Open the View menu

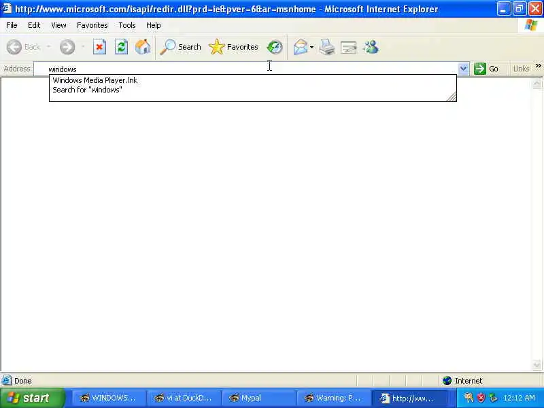tap(58, 25)
